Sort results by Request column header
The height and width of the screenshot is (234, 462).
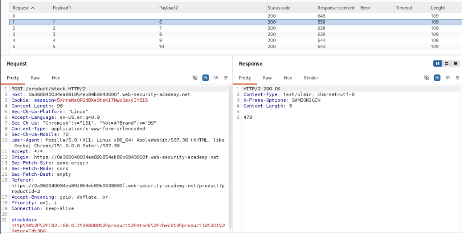tap(30, 8)
